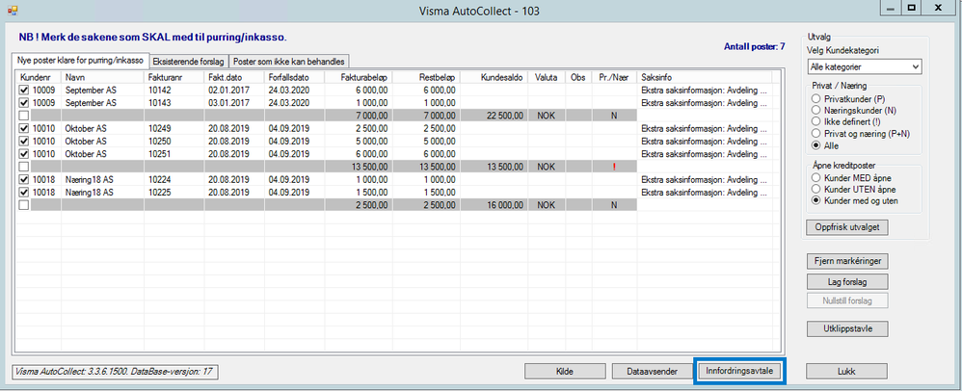Screen dimensions: 962x391
Task: Sort by the Fakturanr column header
Action: click(174, 78)
